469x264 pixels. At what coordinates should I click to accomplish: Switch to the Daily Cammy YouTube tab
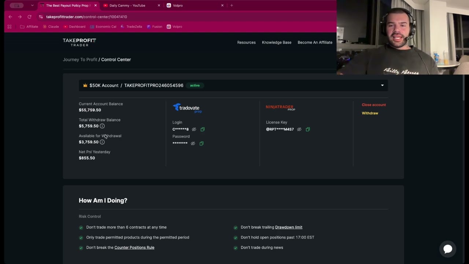[x=131, y=5]
